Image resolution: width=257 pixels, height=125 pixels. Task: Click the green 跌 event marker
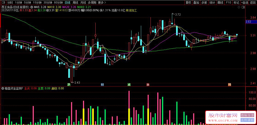(69, 85)
